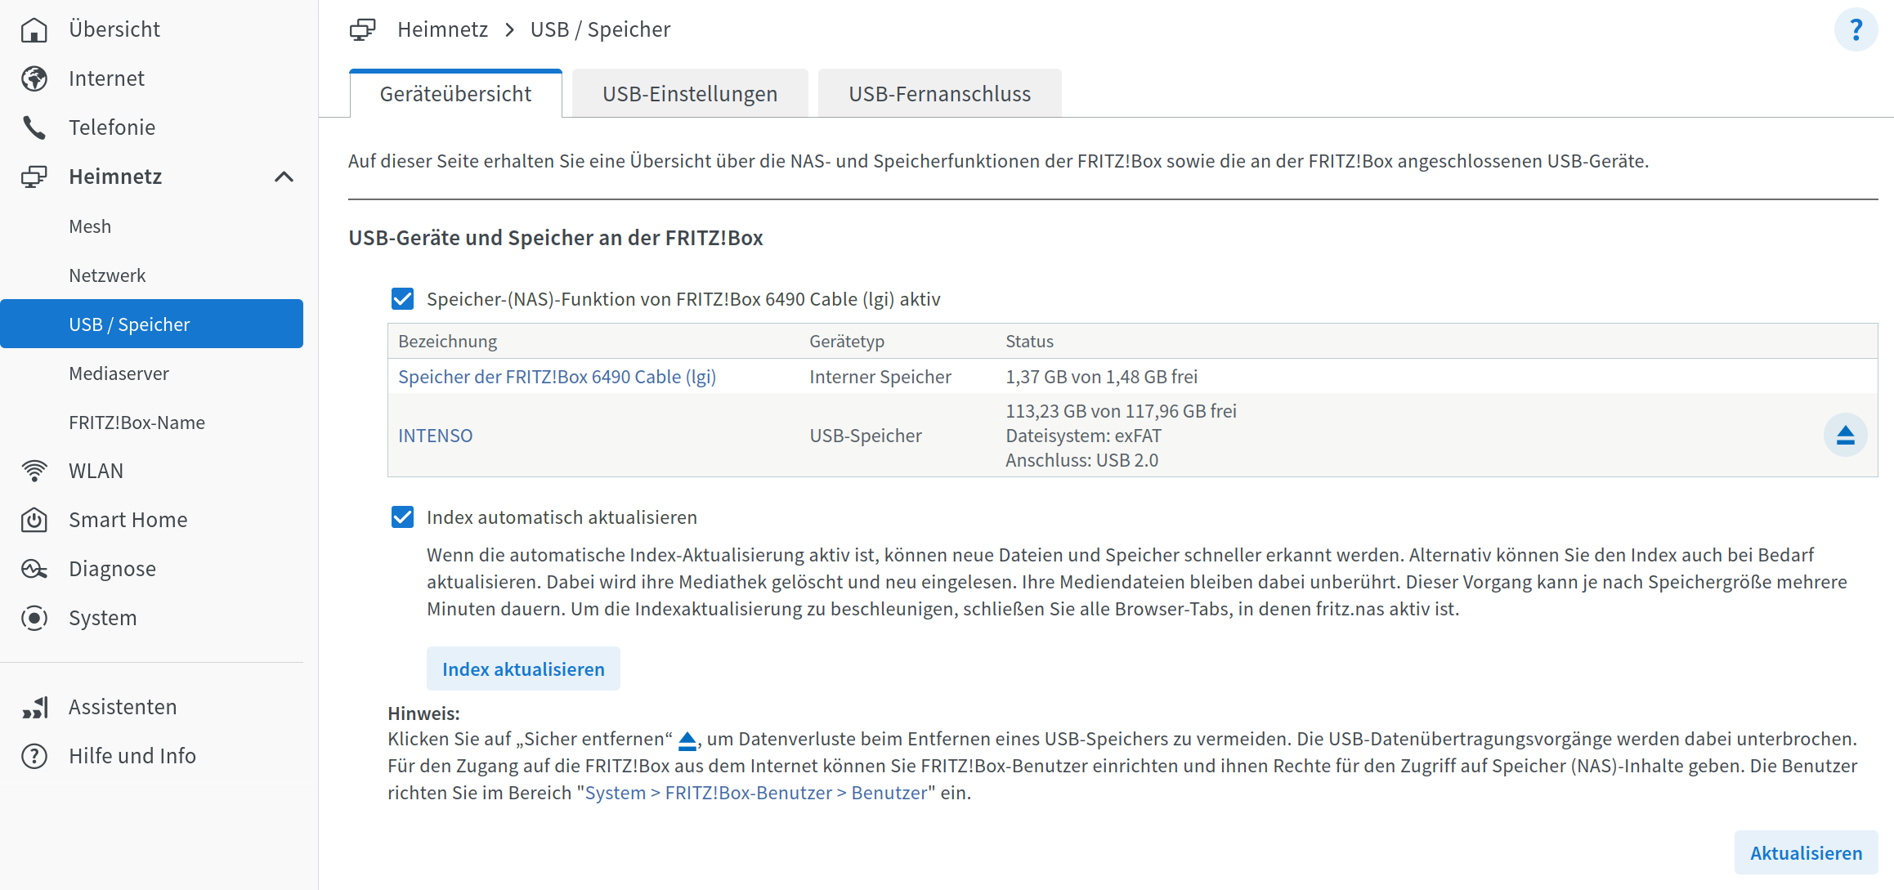Disable Speicher-(NAS)-Funktion checkbox

(401, 298)
